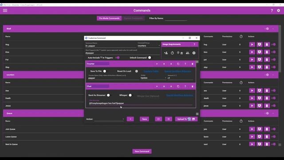Test the Counter action with play icon

(157, 64)
